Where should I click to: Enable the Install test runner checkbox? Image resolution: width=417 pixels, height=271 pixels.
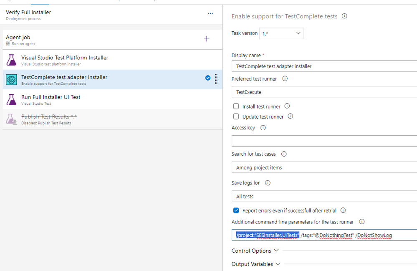pyautogui.click(x=236, y=106)
